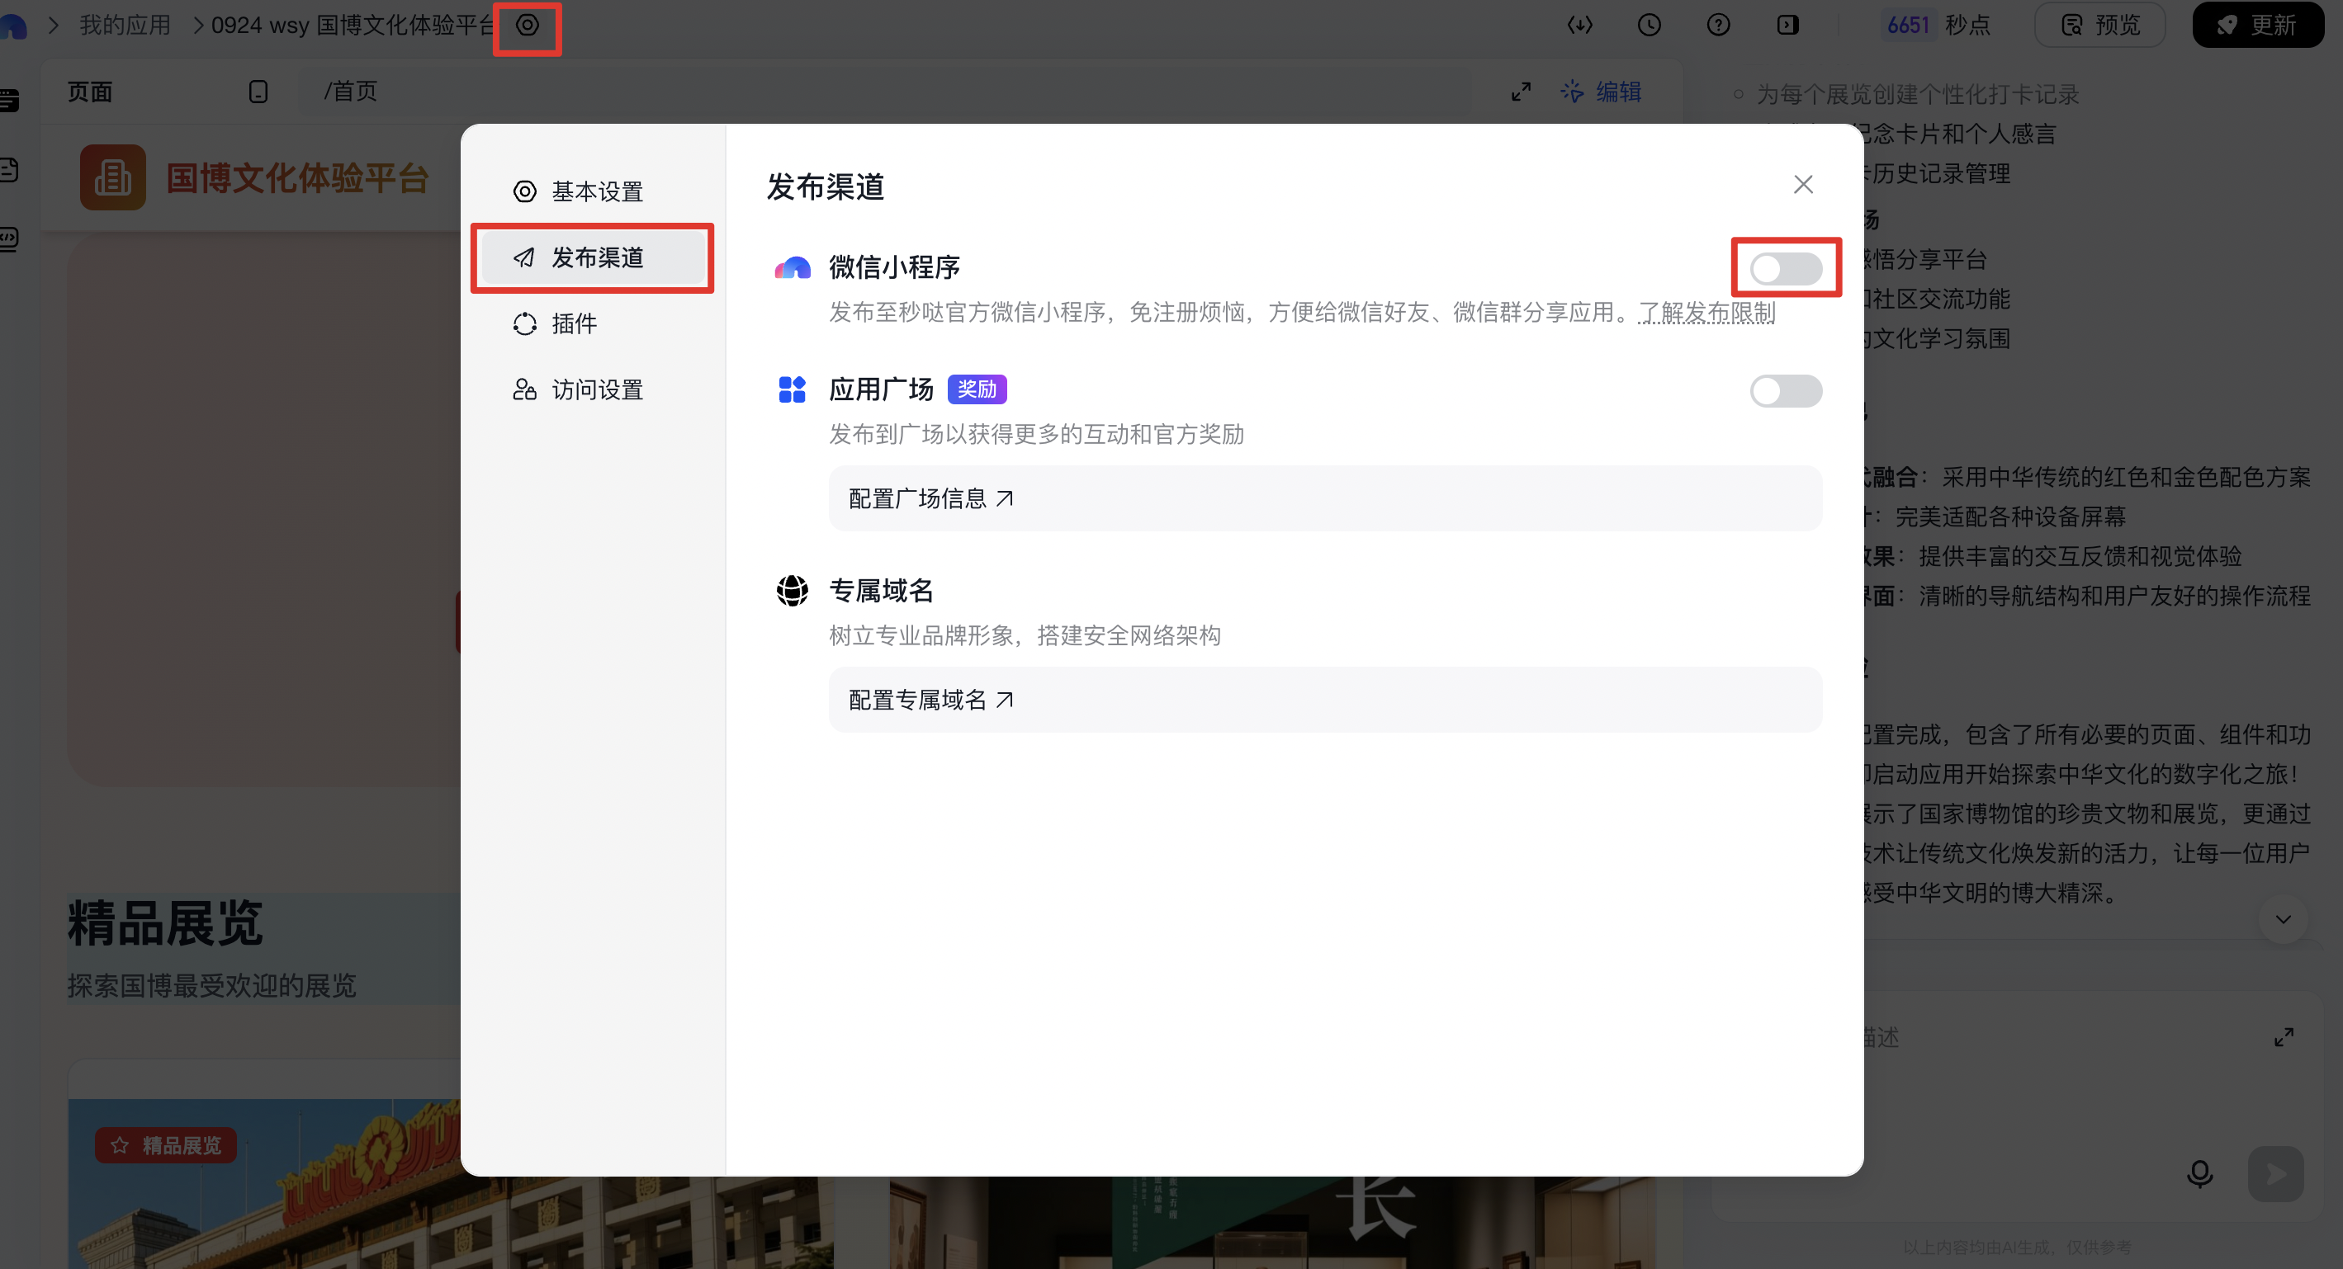Viewport: 2343px width, 1269px height.
Task: Expand page preview to fullscreen
Action: click(1521, 92)
